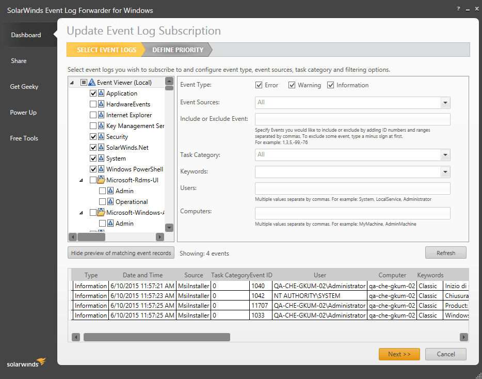482x379 pixels.
Task: Uncheck the Information event type checkbox
Action: coord(330,85)
